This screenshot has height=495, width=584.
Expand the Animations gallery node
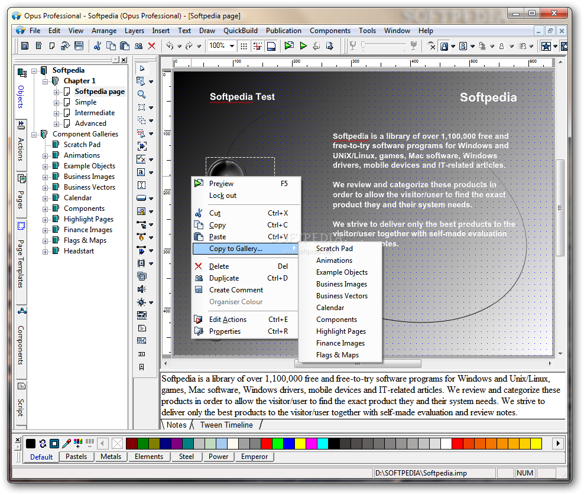45,155
